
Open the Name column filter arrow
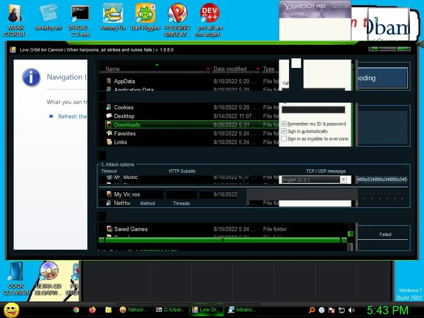[x=208, y=69]
